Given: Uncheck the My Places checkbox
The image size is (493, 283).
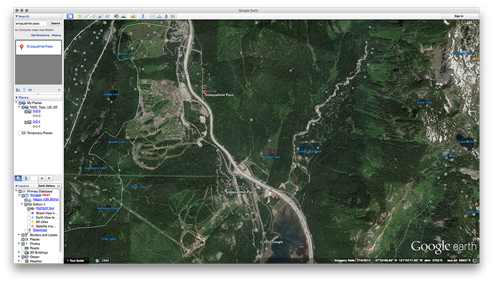Looking at the screenshot, I should (20, 103).
